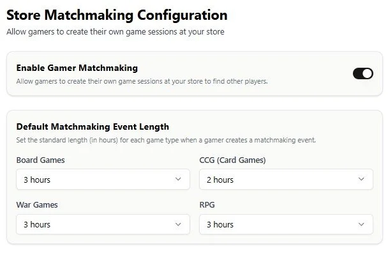Click the chevron arrow in CCG field
This screenshot has height=253, width=388.
point(361,179)
